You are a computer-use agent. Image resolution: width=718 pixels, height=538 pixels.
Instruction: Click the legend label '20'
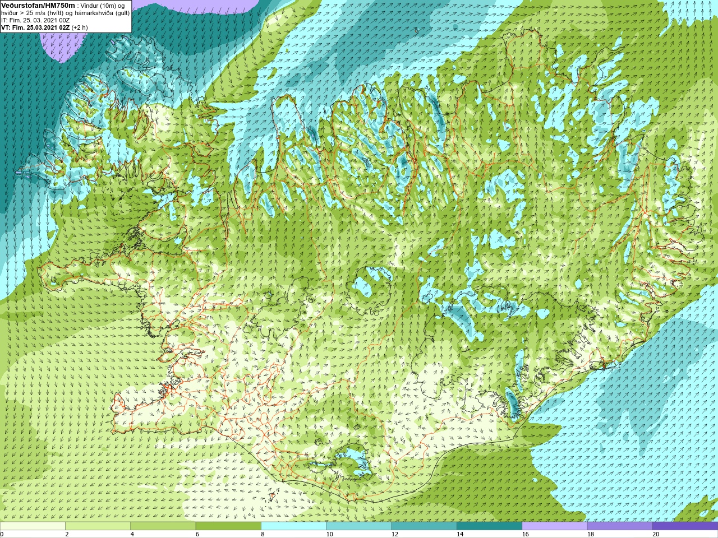656,534
